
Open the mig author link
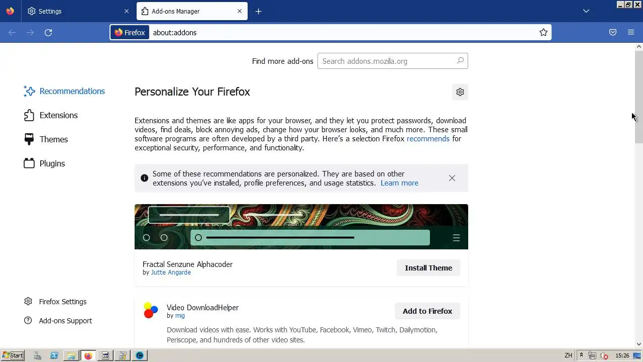click(x=180, y=316)
